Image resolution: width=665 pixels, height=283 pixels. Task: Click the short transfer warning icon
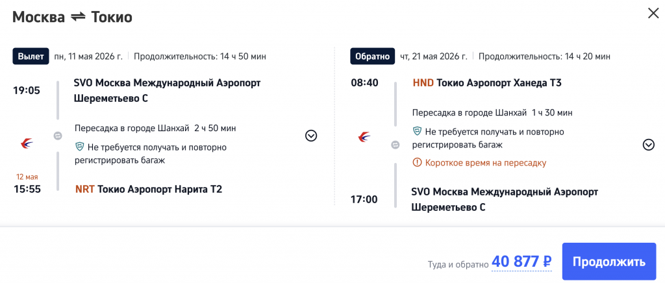pos(417,162)
